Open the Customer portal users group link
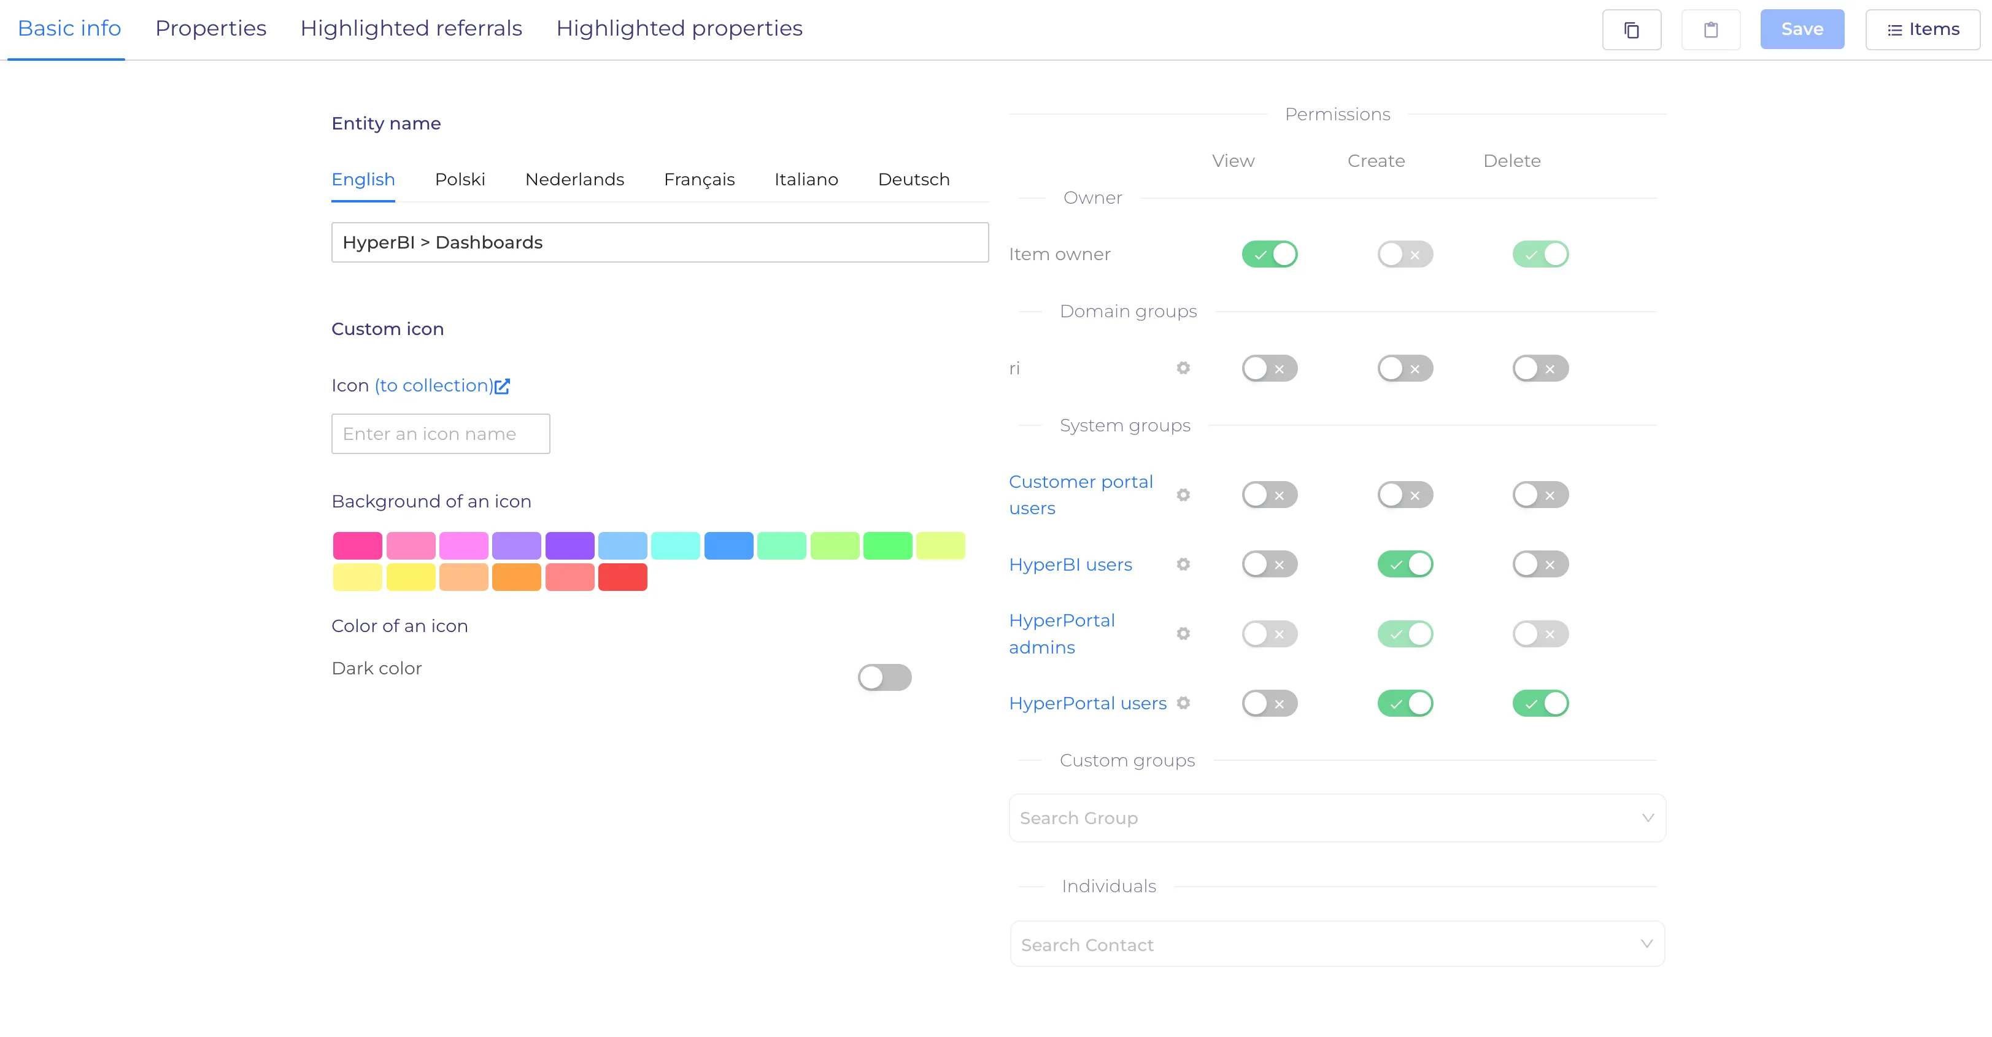 coord(1080,495)
